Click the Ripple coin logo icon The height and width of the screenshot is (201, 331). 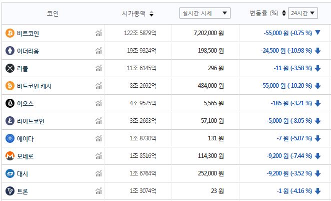[x=9, y=68]
